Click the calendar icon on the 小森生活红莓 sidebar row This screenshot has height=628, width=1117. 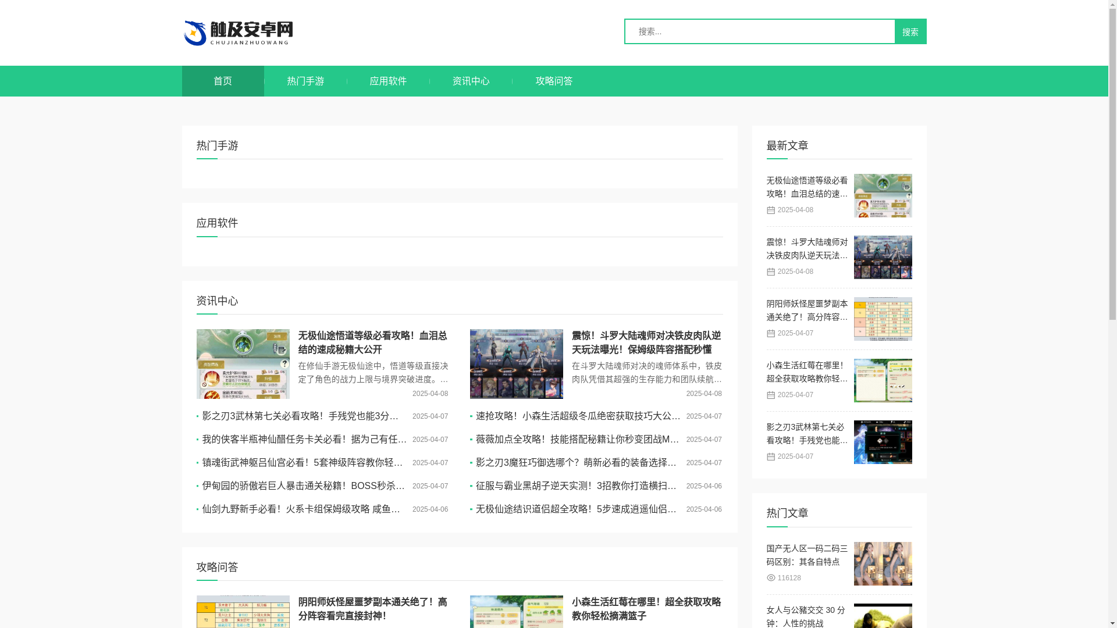771,395
